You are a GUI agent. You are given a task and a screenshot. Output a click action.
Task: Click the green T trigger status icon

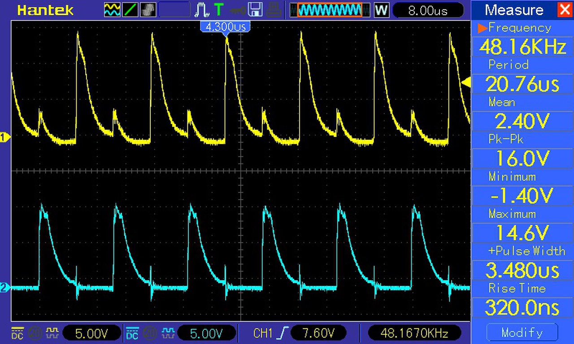218,10
